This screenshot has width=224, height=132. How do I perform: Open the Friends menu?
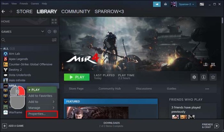coord(24,4)
